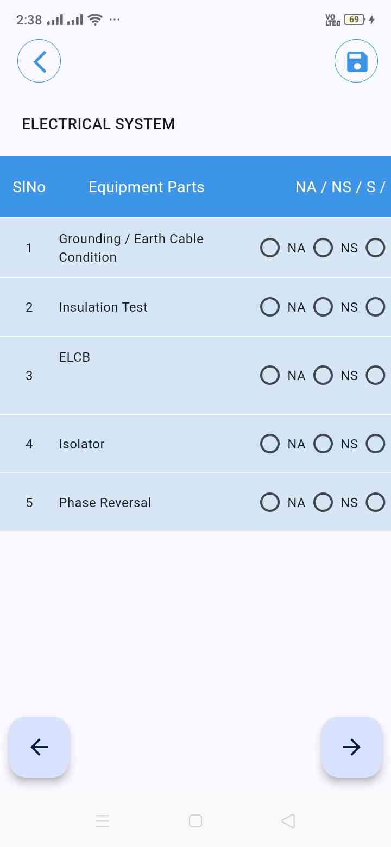Viewport: 391px width, 847px height.
Task: Go to previous section with left arrow
Action: [x=39, y=747]
